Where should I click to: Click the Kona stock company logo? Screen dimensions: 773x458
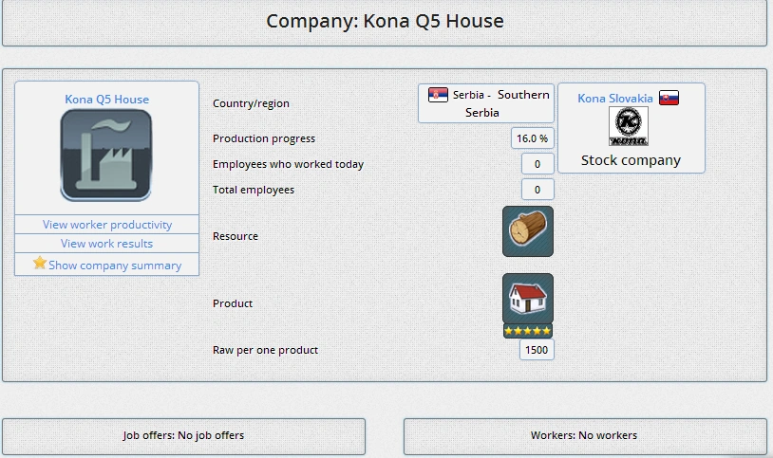coord(628,126)
